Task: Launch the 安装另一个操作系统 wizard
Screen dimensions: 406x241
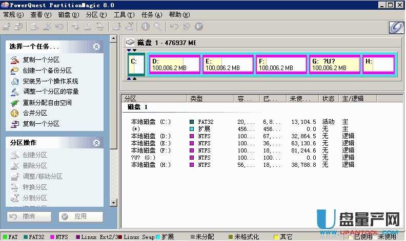Action: 50,81
